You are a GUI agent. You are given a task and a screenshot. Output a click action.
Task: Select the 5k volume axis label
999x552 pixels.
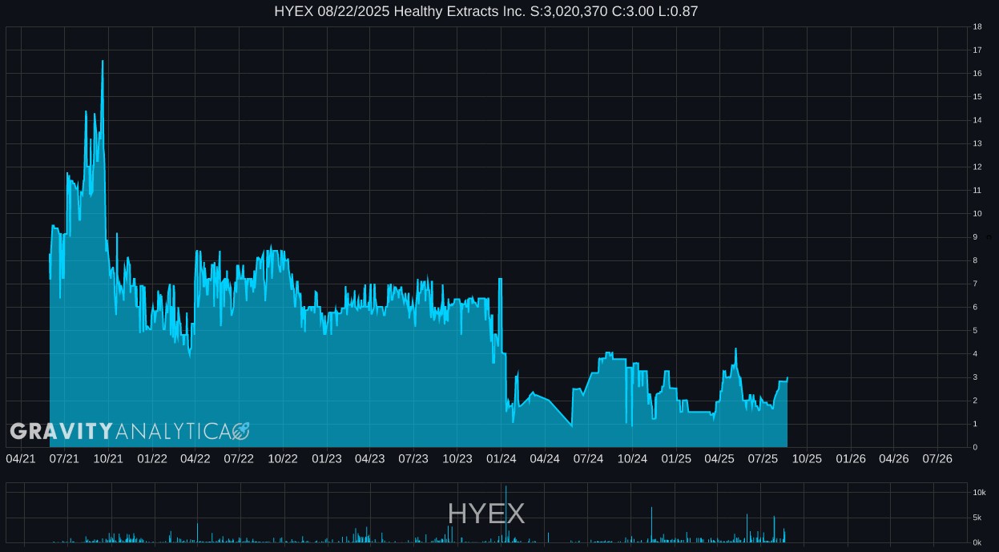point(977,518)
